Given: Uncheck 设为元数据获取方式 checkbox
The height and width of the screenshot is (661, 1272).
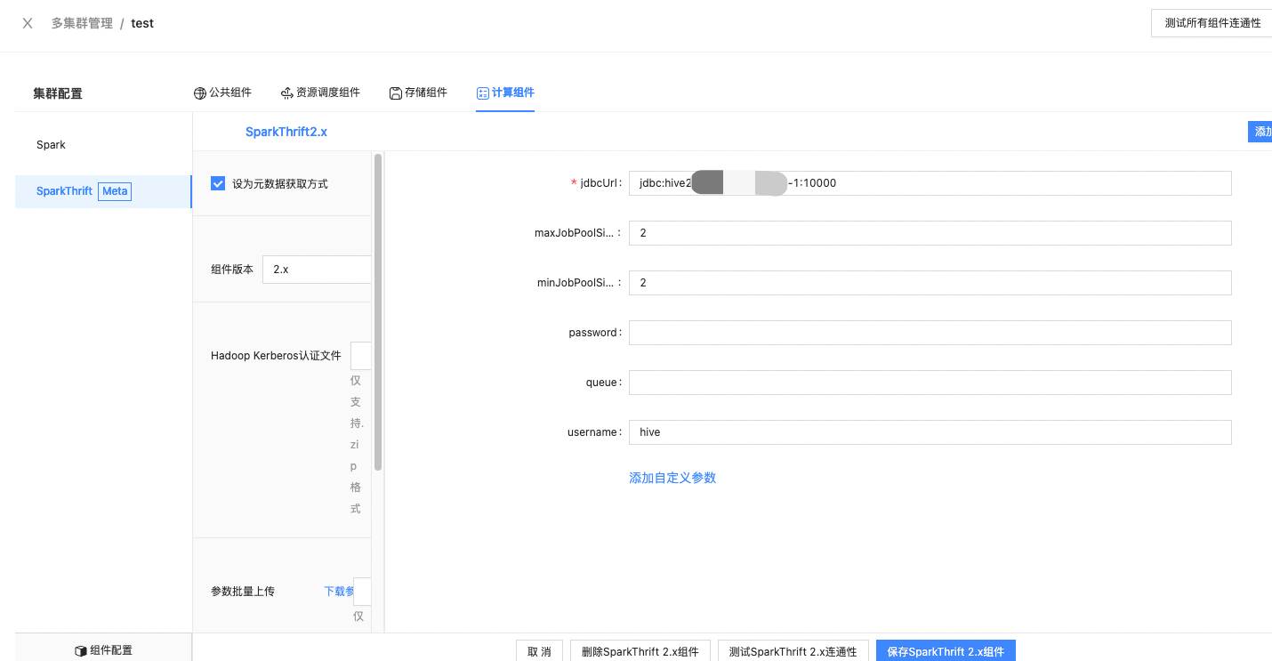Looking at the screenshot, I should pyautogui.click(x=218, y=183).
